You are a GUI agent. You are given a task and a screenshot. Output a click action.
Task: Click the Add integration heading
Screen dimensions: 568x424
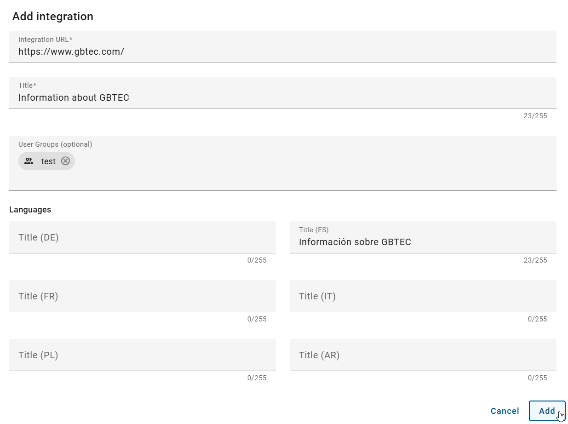tap(52, 17)
